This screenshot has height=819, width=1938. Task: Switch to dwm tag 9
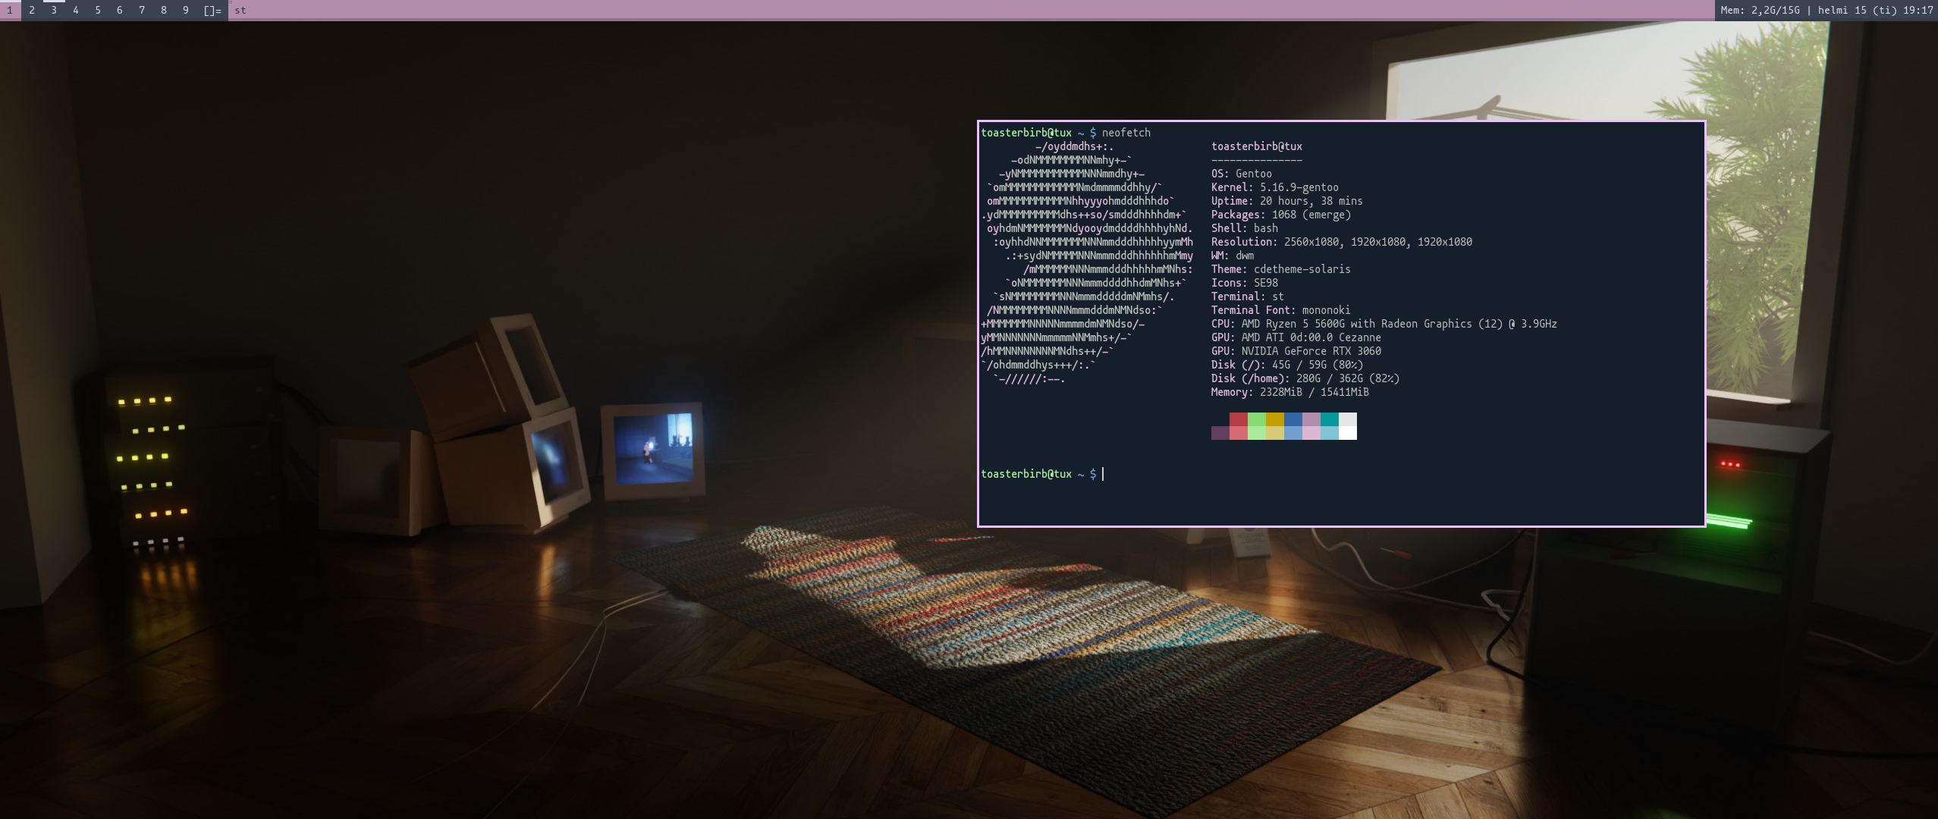(x=186, y=10)
